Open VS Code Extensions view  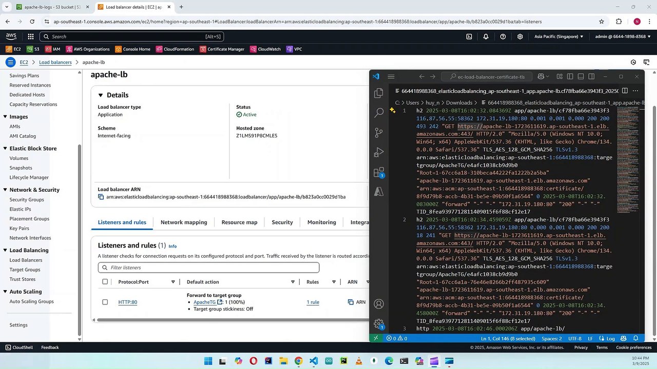[379, 172]
